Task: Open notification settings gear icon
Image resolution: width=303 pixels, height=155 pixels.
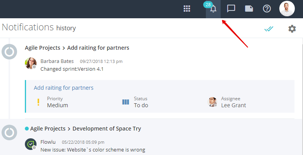Action: [x=292, y=29]
